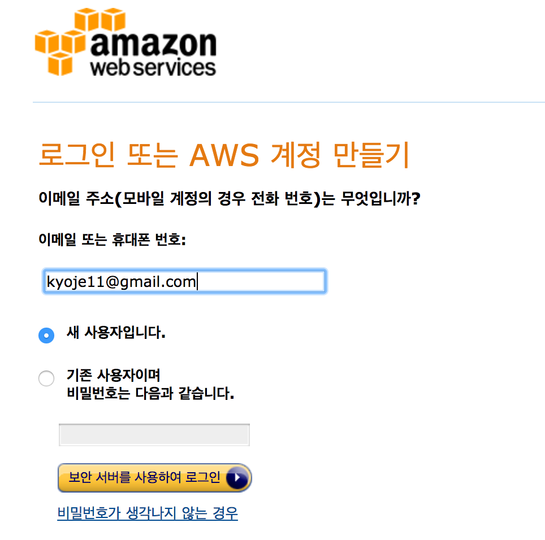Image resolution: width=545 pixels, height=540 pixels.
Task: Click the light blue horizontal divider line
Action: (289, 102)
